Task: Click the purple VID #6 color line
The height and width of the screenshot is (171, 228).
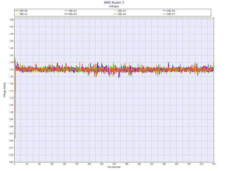Action: (x=164, y=11)
